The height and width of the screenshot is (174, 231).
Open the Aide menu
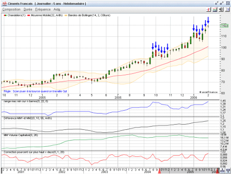[x=57, y=10]
